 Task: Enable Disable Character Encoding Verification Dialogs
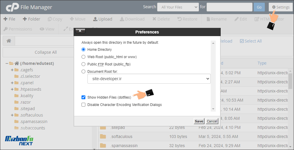84,105
